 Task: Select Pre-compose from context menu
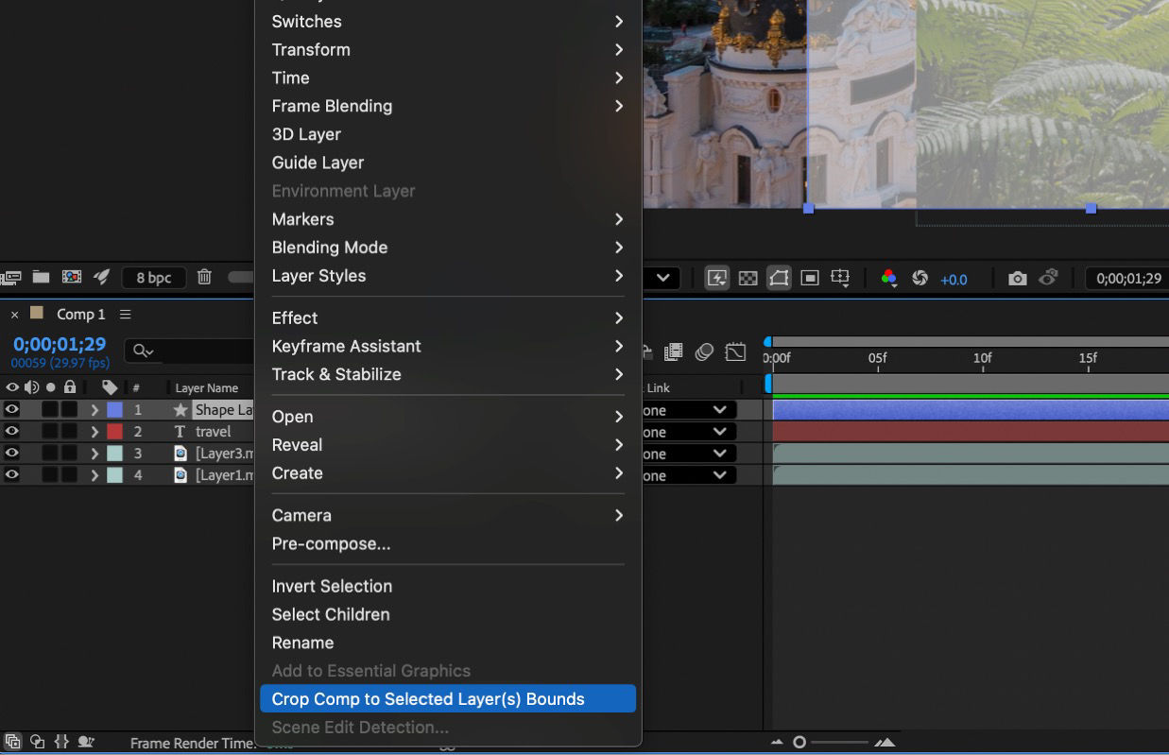click(x=331, y=543)
